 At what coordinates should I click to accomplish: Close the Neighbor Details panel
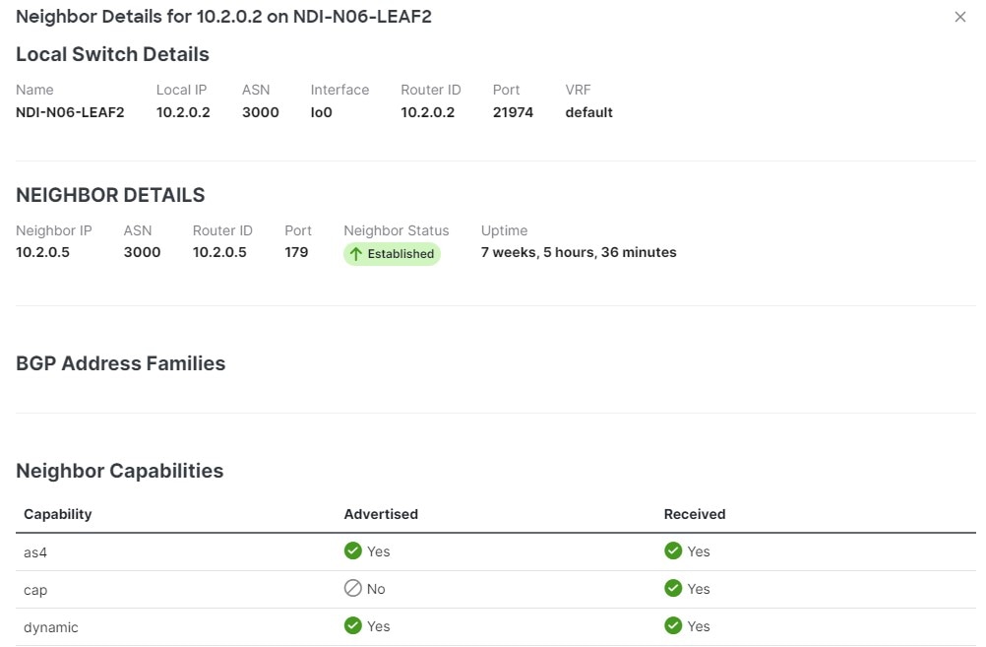click(959, 17)
